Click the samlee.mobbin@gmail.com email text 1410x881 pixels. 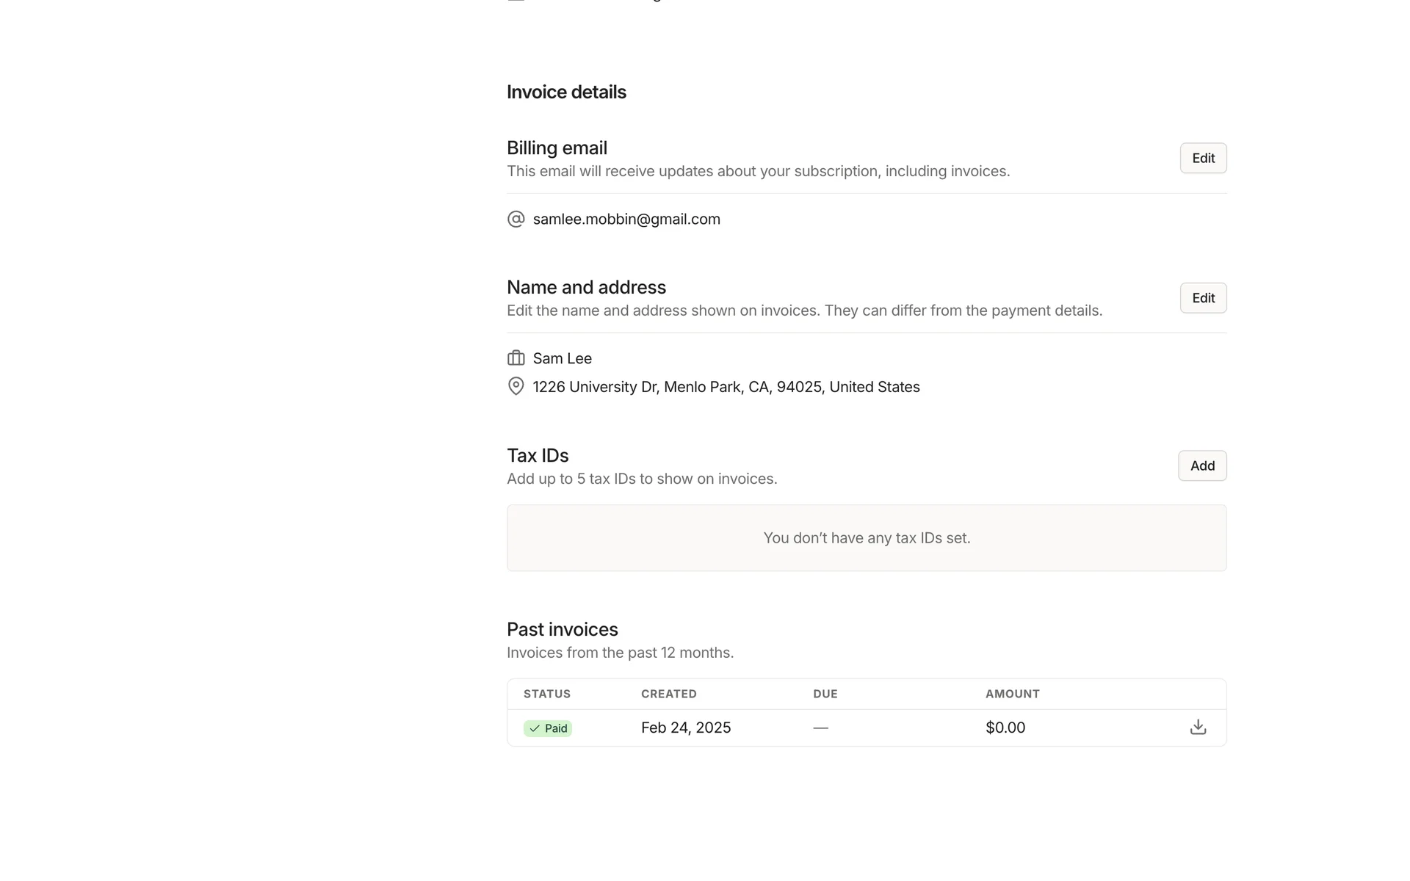pyautogui.click(x=626, y=220)
